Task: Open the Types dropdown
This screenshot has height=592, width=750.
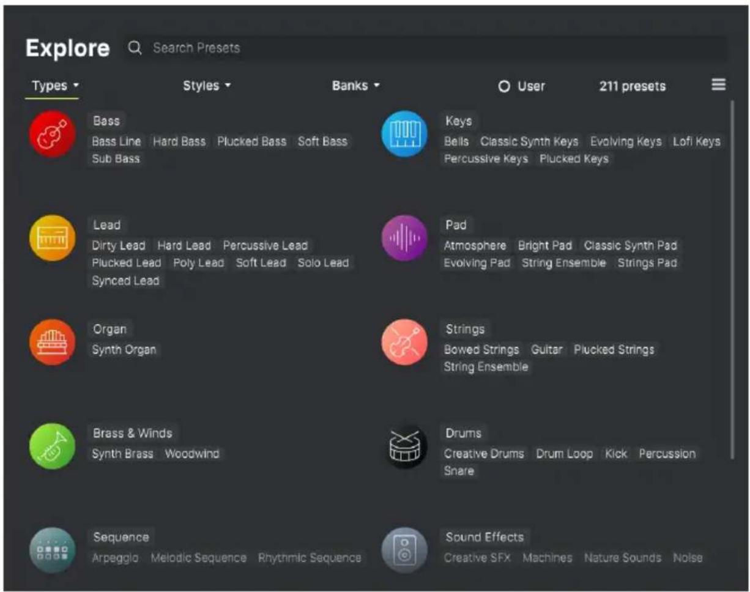Action: coord(55,86)
